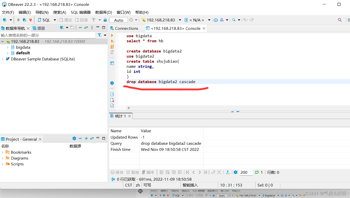Click the Show server output console icon in the sidebar
Image resolution: width=350 pixels, height=198 pixels.
112,63
